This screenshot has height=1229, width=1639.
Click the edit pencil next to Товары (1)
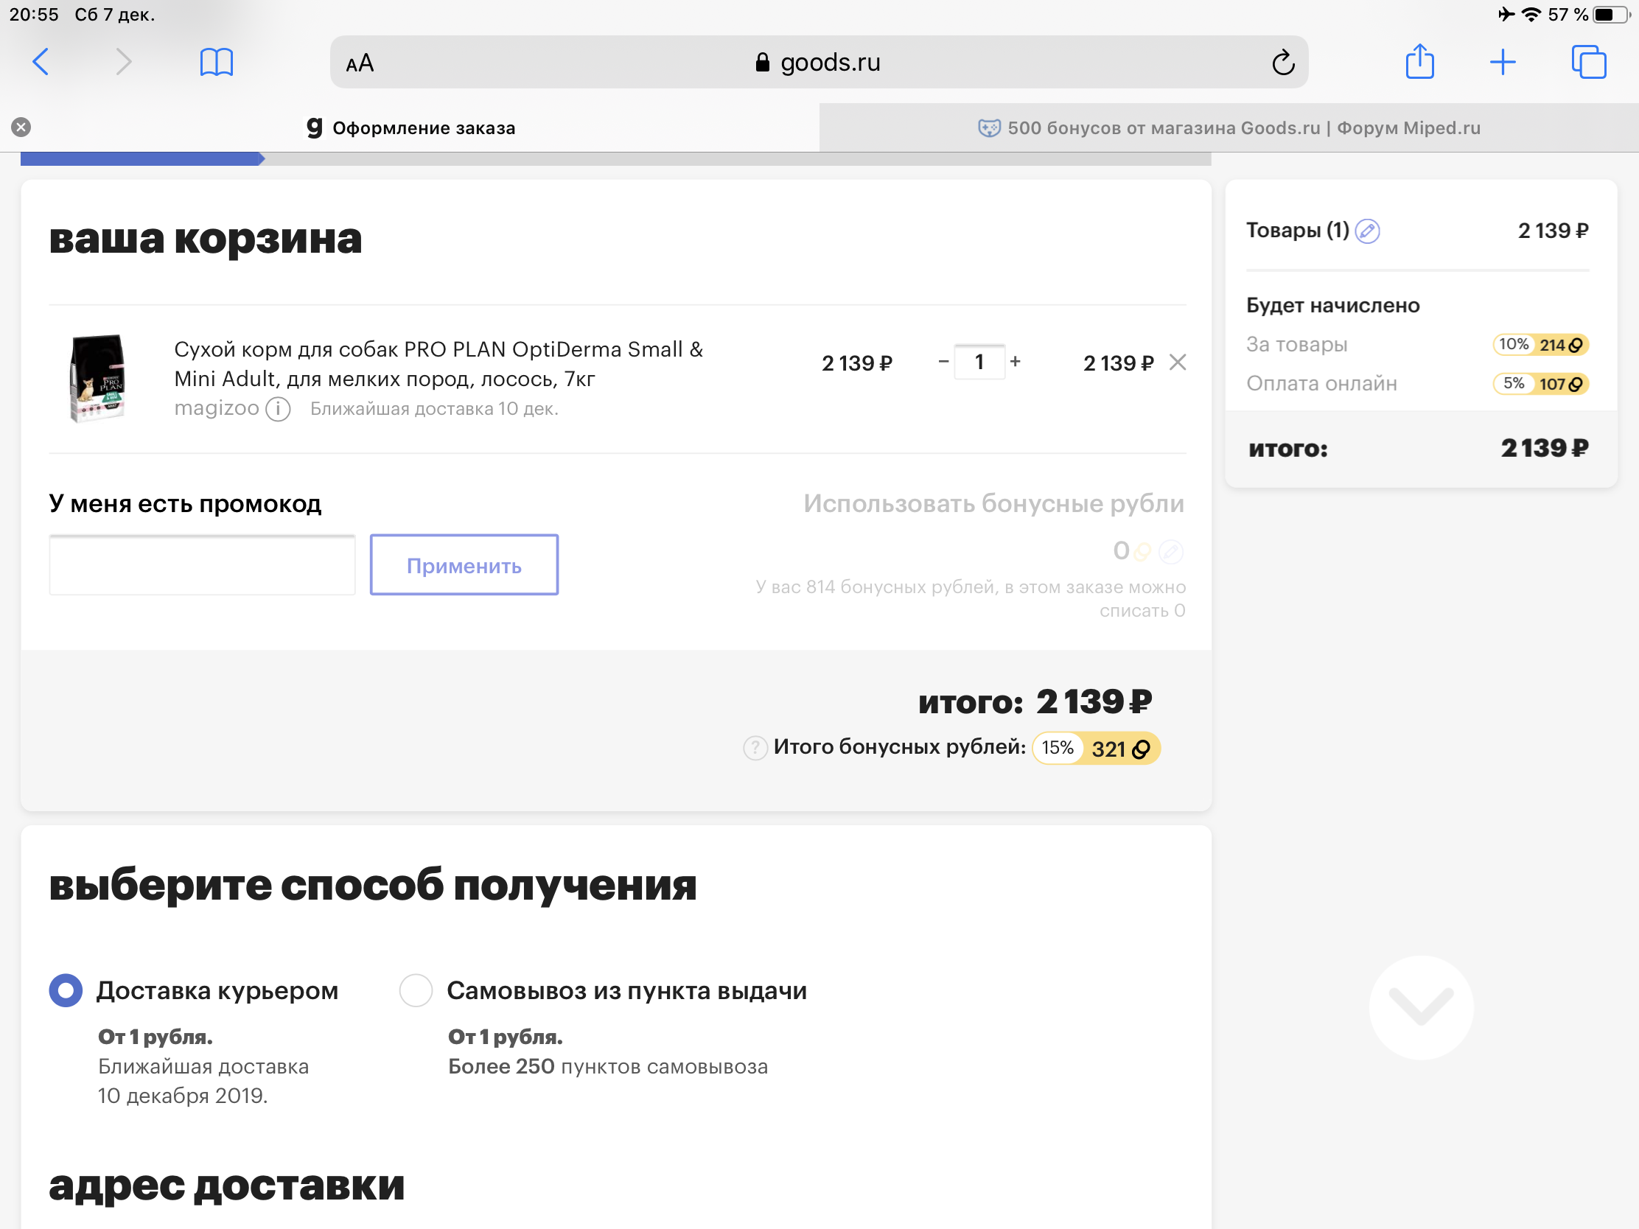(1367, 231)
